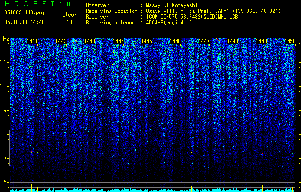Click the 1445 time label
The height and width of the screenshot is (192, 301).
146,41
